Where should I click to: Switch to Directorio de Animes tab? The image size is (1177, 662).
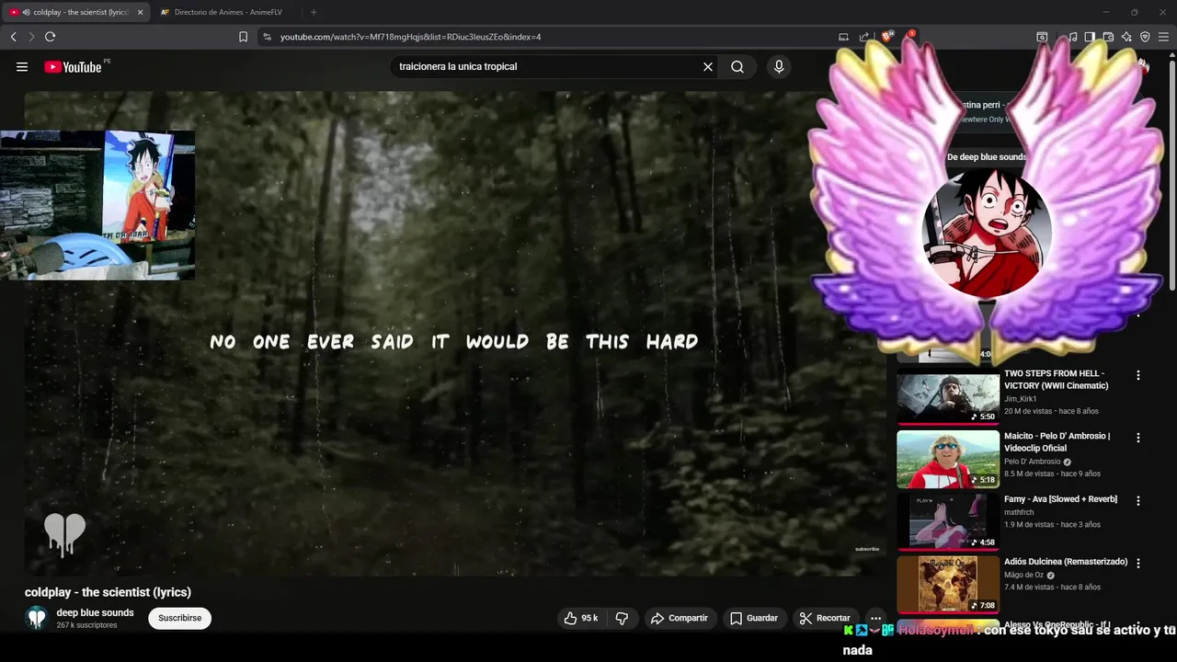(227, 12)
